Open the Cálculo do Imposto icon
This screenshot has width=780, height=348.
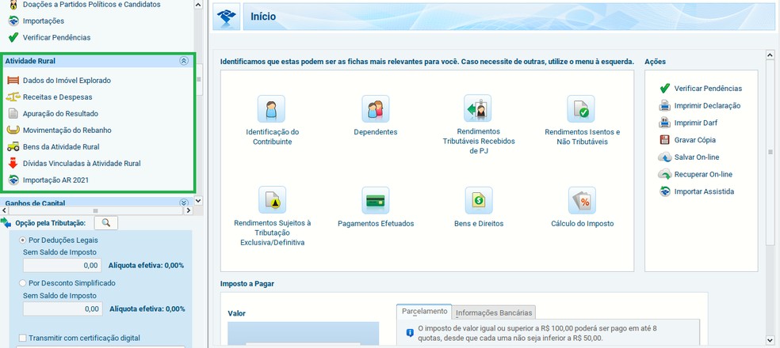tap(581, 201)
